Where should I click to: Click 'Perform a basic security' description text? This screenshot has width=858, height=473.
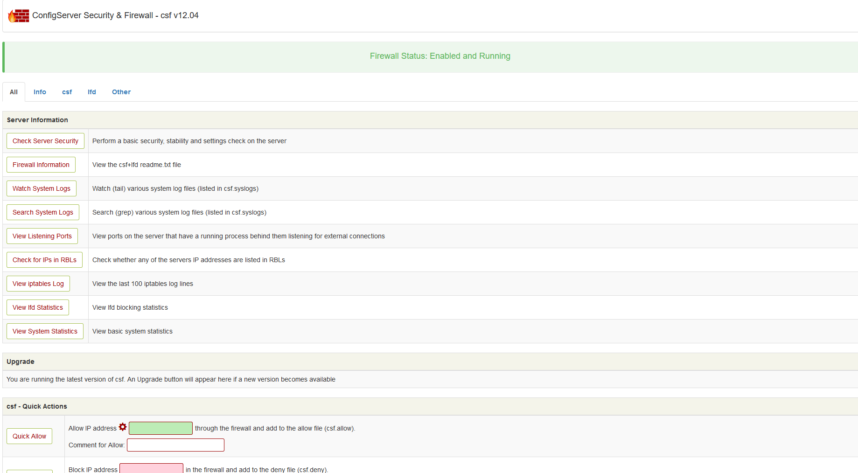tap(189, 141)
